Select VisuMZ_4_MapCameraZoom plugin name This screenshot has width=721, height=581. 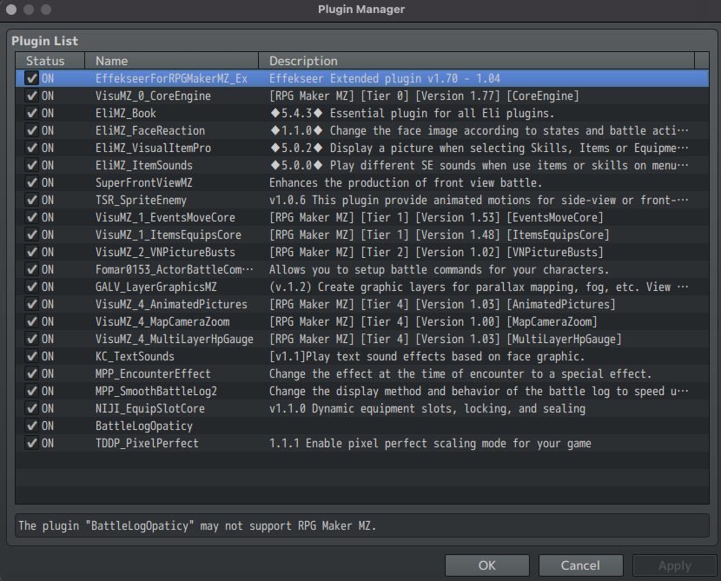tap(162, 321)
